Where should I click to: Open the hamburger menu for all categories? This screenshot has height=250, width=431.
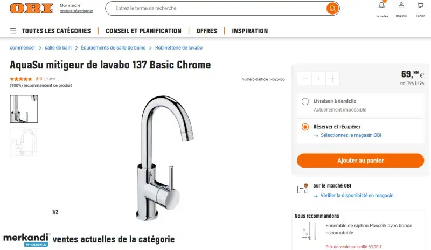coord(13,31)
